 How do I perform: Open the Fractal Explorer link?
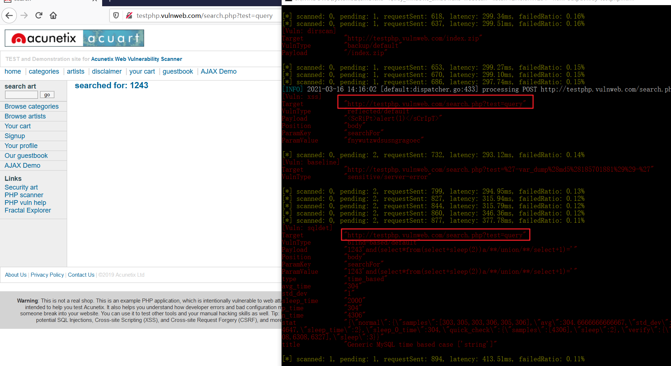28,210
